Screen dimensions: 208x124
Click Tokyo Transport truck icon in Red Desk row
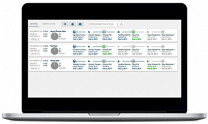coord(148,47)
